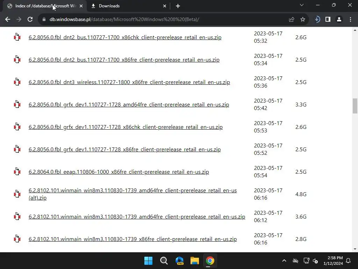Toggle the Chrome side panel
This screenshot has height=269, width=358.
[328, 20]
